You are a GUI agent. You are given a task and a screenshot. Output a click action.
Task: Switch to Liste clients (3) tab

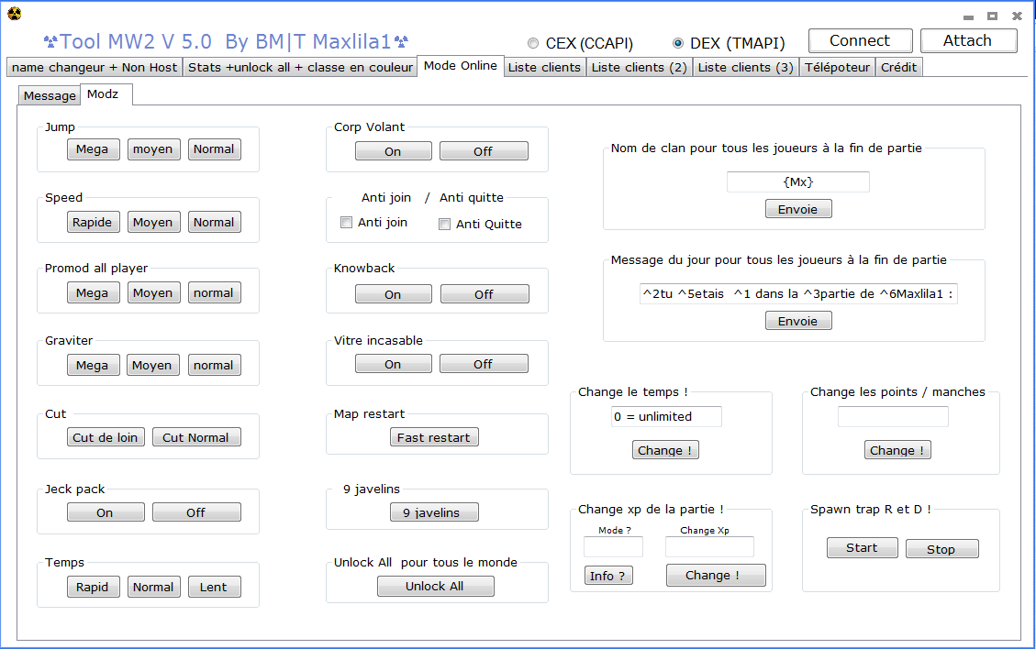[746, 67]
